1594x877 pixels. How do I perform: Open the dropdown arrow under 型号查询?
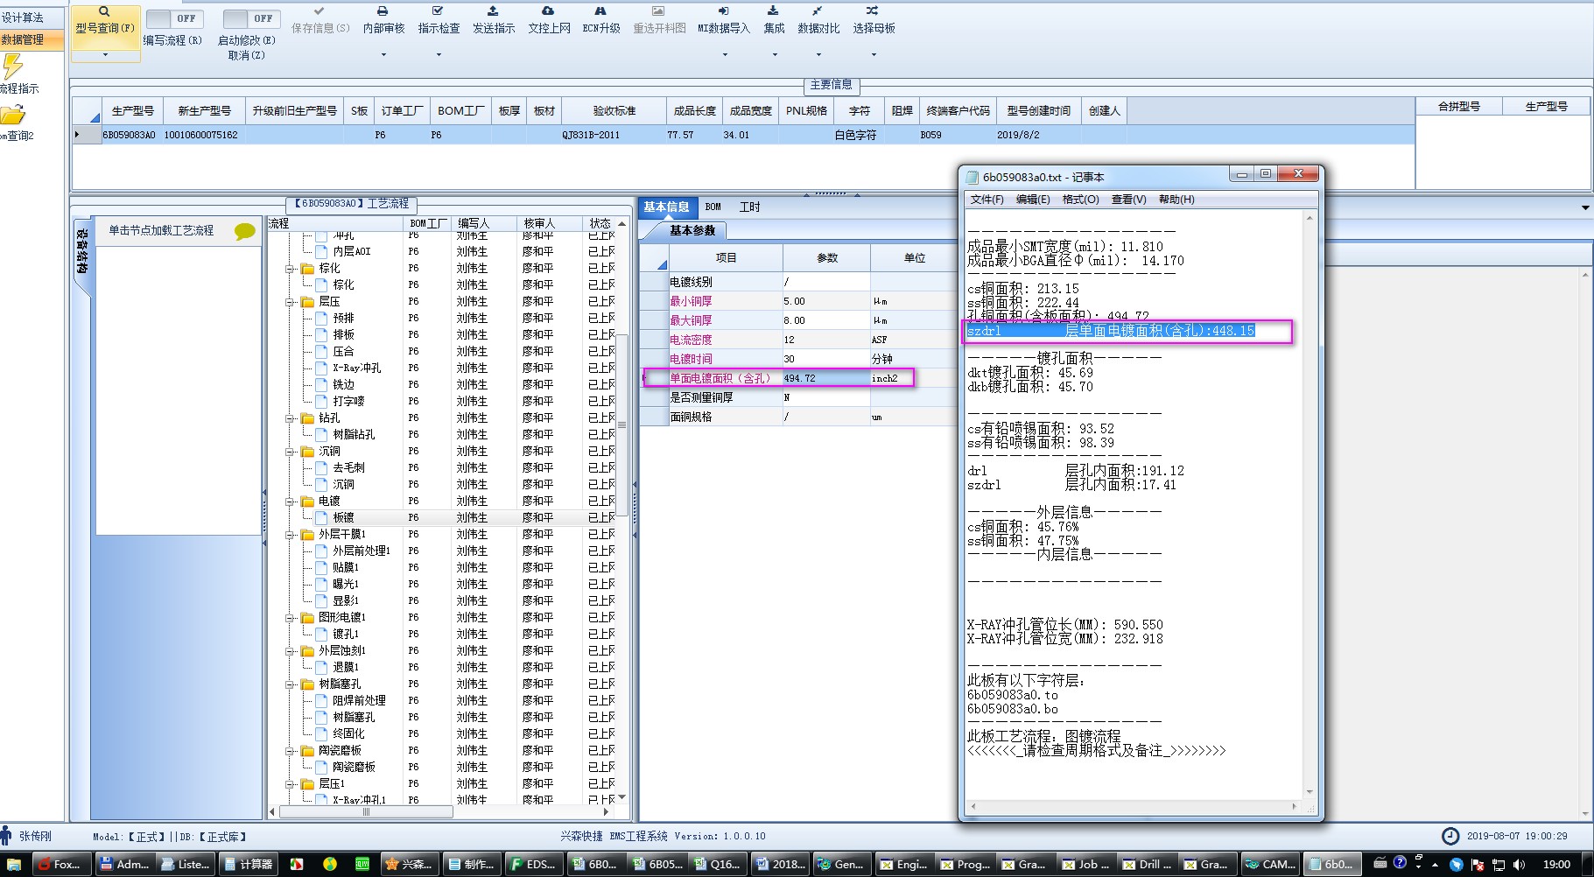pyautogui.click(x=105, y=55)
